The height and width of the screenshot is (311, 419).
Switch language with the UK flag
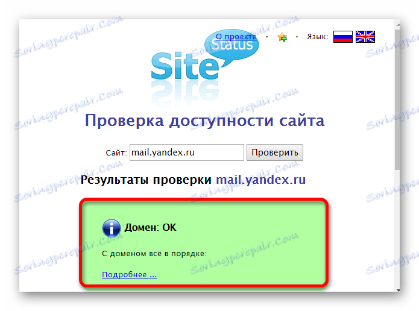pyautogui.click(x=365, y=37)
